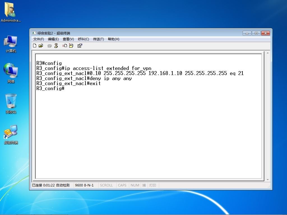Click the NUM status bar indicator

coord(135,185)
